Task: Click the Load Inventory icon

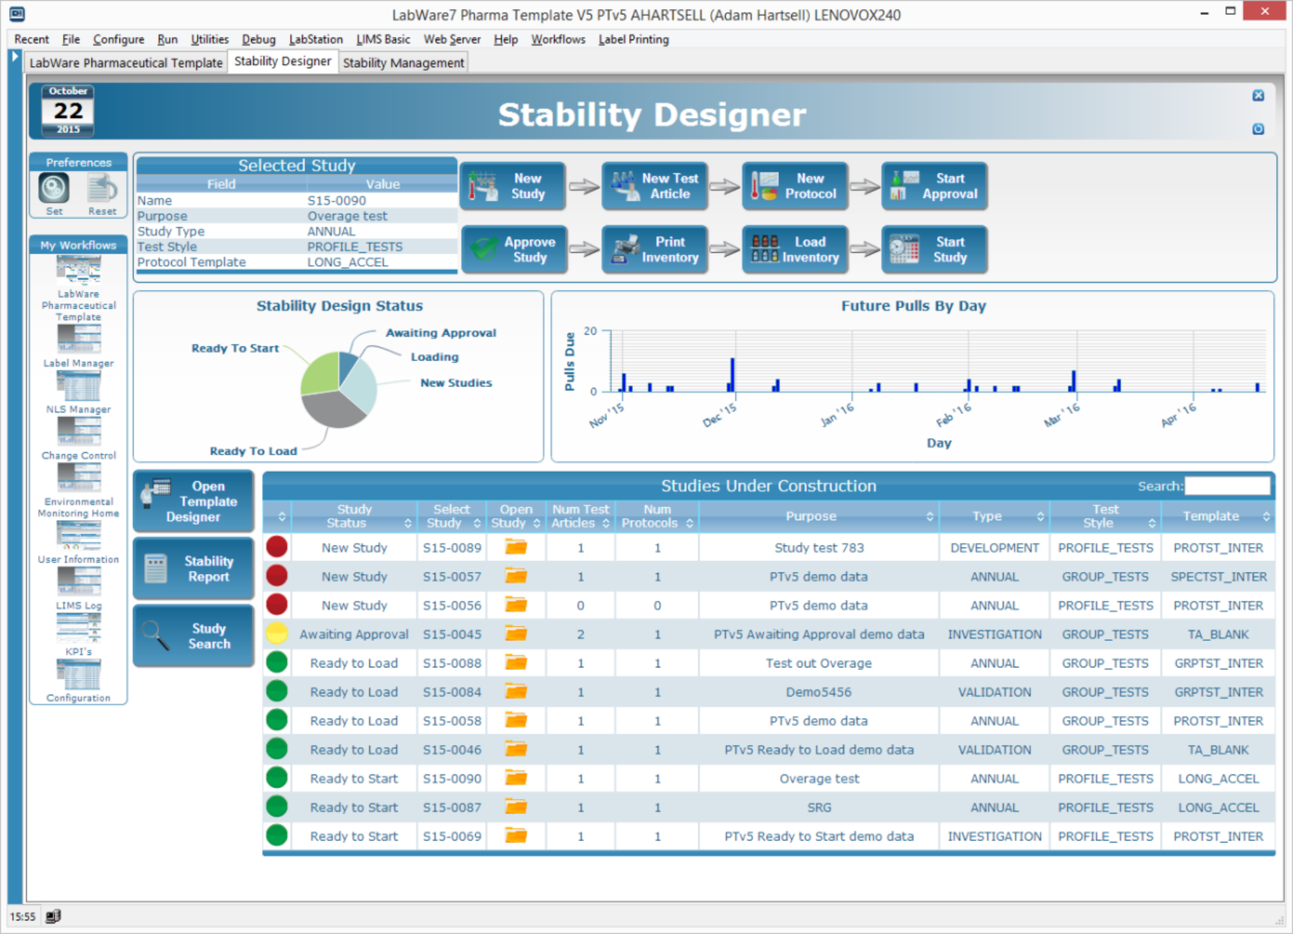Action: tap(765, 249)
